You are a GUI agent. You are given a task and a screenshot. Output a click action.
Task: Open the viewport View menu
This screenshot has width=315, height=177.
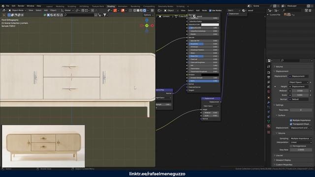point(31,10)
